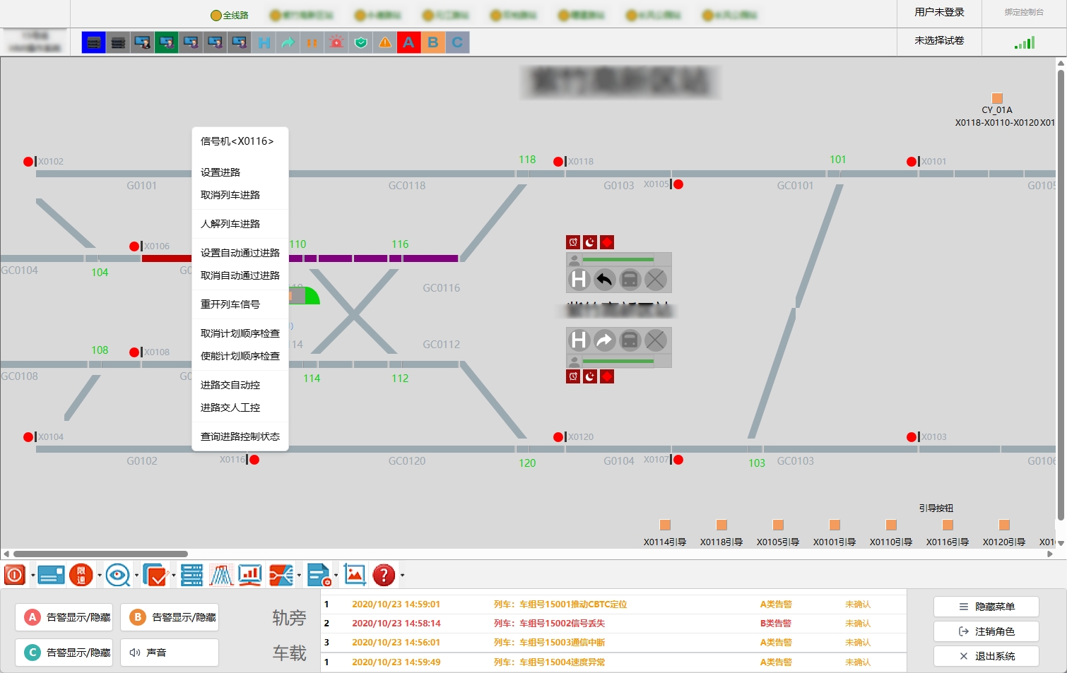Click the red alarm siren toolbar icon

point(336,42)
